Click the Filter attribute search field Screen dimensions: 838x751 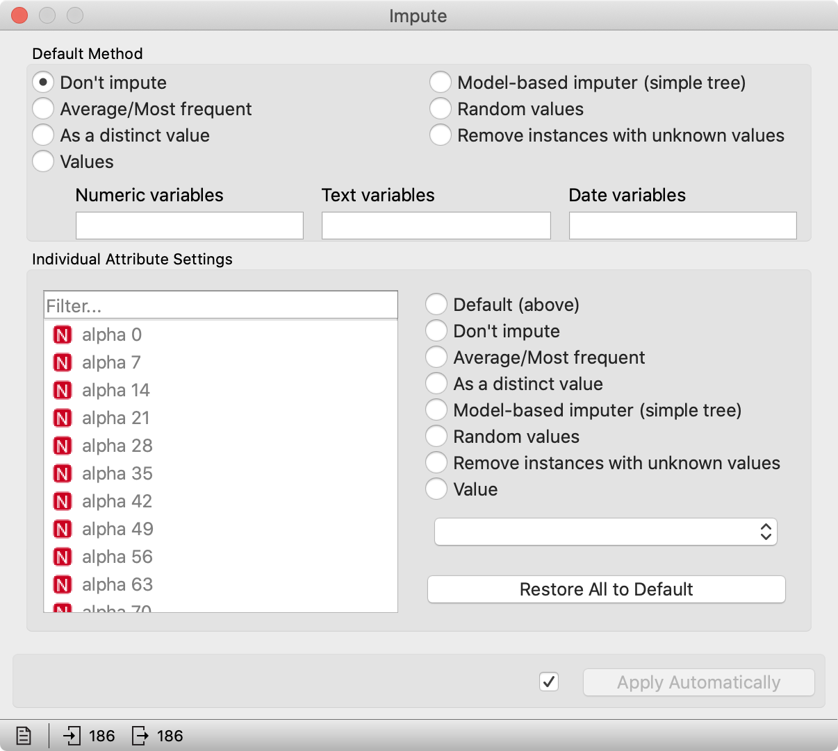tap(220, 304)
